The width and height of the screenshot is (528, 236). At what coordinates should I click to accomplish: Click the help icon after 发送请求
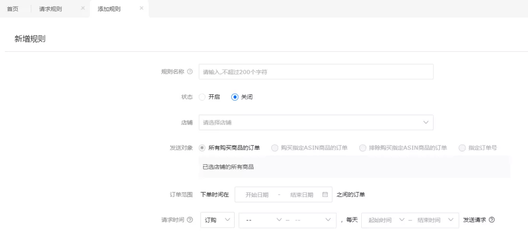pyautogui.click(x=492, y=220)
